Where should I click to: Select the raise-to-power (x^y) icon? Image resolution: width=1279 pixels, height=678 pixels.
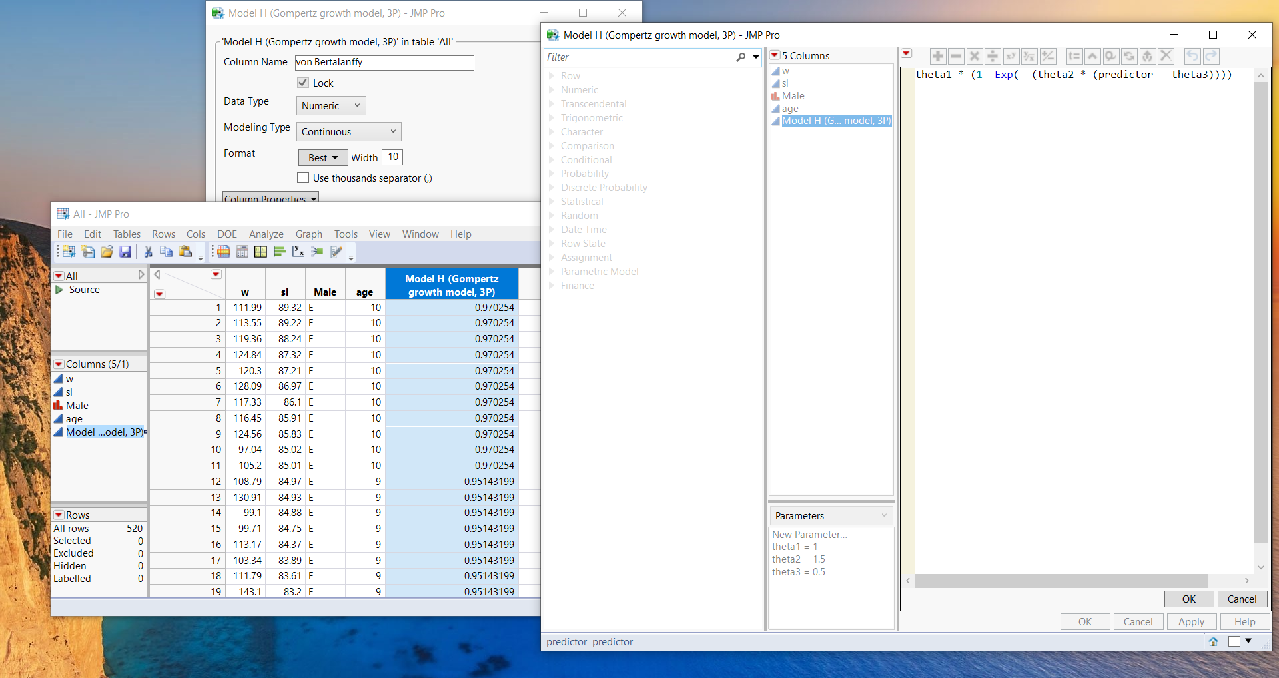pos(1011,56)
